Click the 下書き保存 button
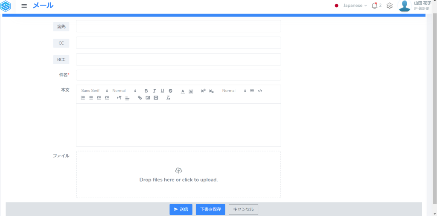Screen dimensions: 437x216 click(x=210, y=209)
